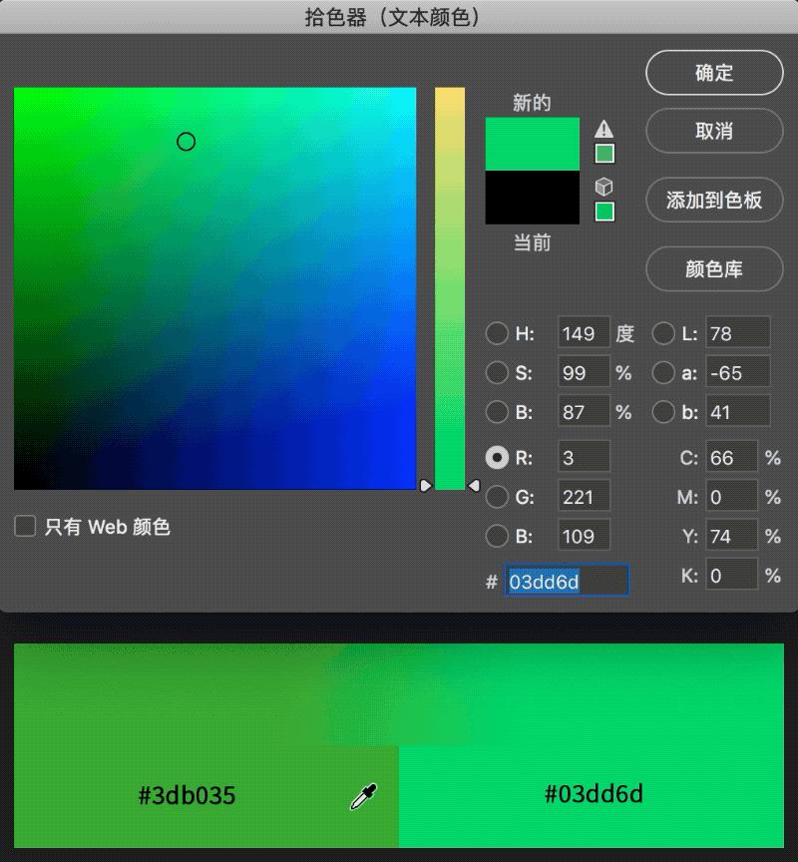Click the 当前 (current) black color swatch
This screenshot has height=862, width=798.
(532, 198)
